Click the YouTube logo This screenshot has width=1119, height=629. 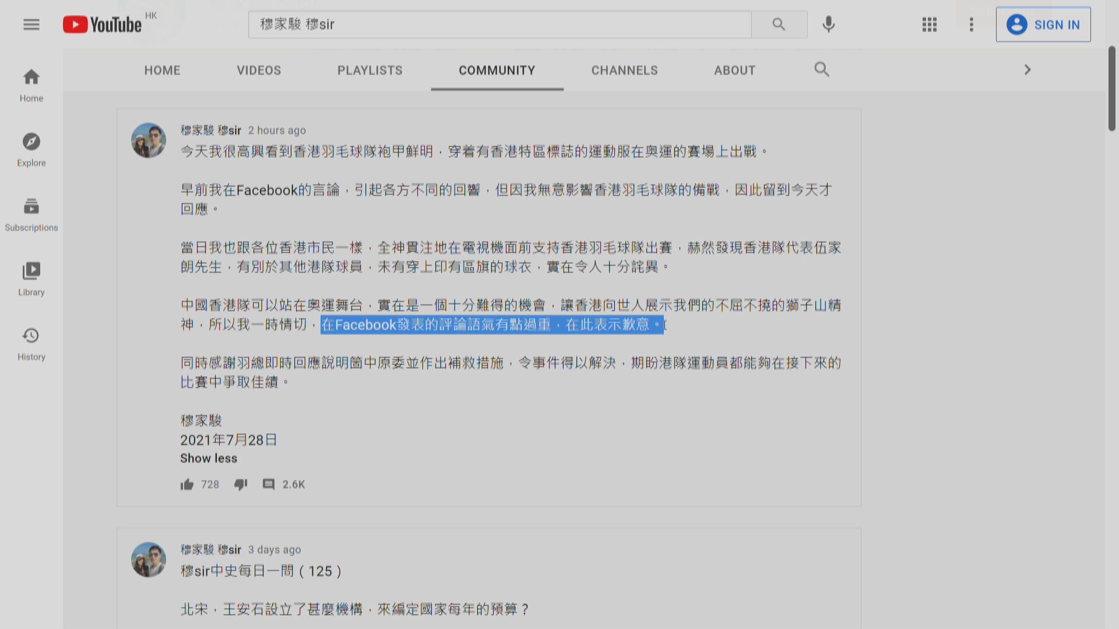coord(102,24)
